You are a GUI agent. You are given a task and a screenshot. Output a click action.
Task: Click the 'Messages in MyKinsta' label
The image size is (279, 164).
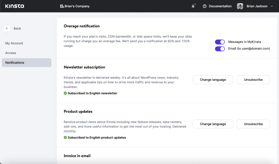click(244, 42)
